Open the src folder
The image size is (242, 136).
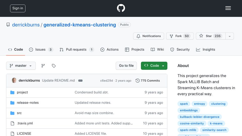tap(19, 113)
